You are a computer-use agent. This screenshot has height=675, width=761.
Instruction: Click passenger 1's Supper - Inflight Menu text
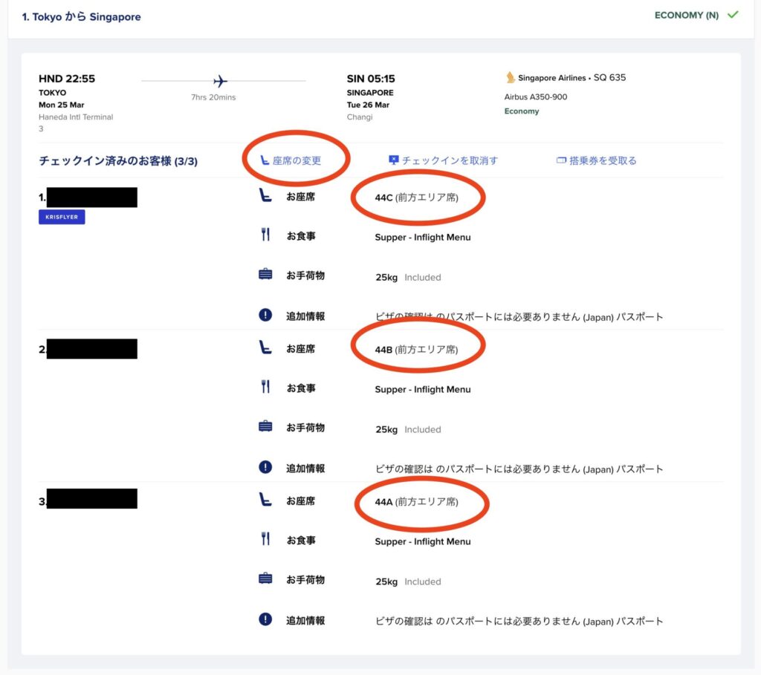click(x=423, y=237)
